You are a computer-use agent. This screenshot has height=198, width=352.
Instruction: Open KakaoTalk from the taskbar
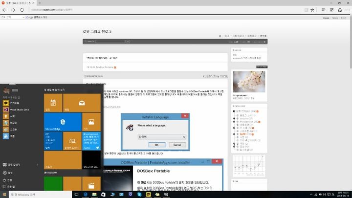point(149,195)
